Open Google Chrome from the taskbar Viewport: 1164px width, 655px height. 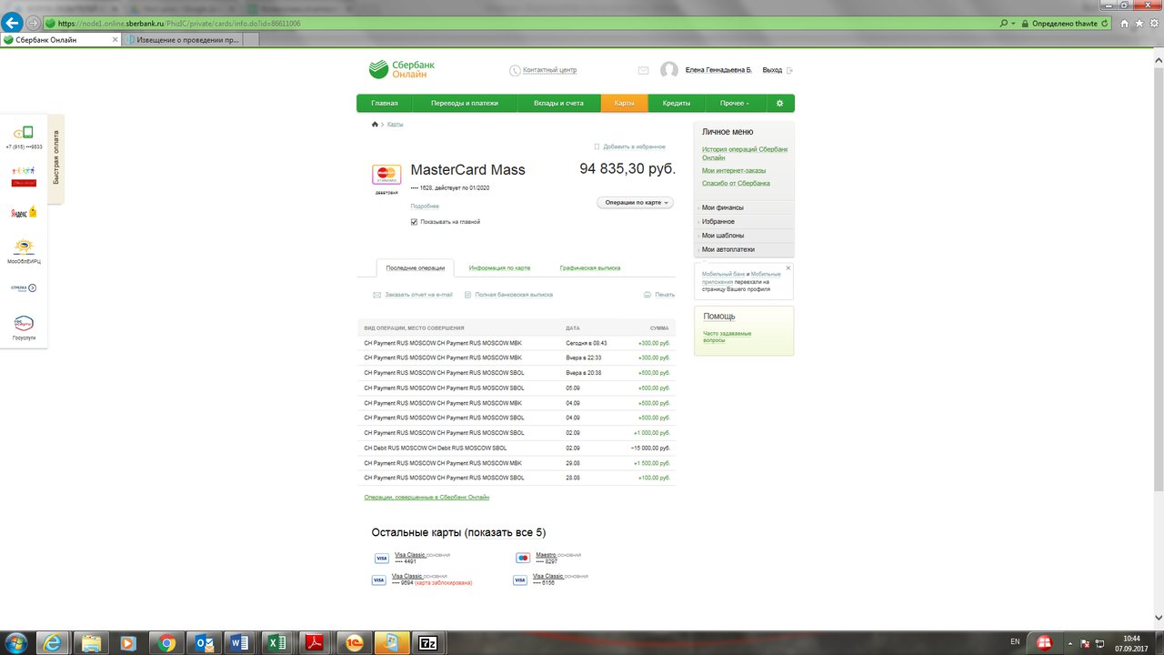(166, 642)
